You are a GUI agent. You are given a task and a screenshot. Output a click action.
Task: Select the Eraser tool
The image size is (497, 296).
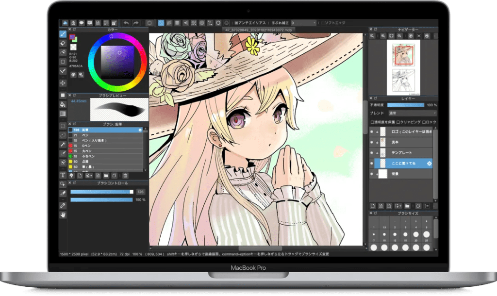(x=63, y=43)
